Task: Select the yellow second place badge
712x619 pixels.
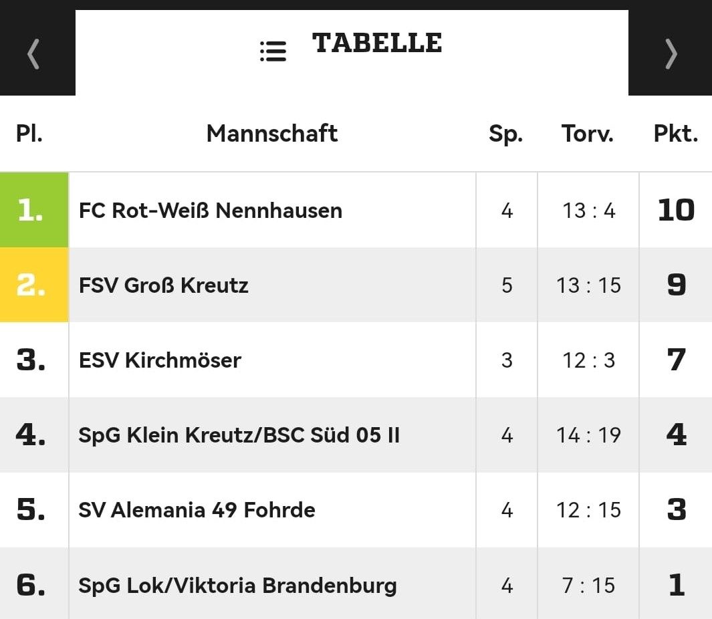Action: tap(34, 285)
